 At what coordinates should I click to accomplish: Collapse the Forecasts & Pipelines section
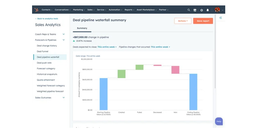[x=63, y=40]
